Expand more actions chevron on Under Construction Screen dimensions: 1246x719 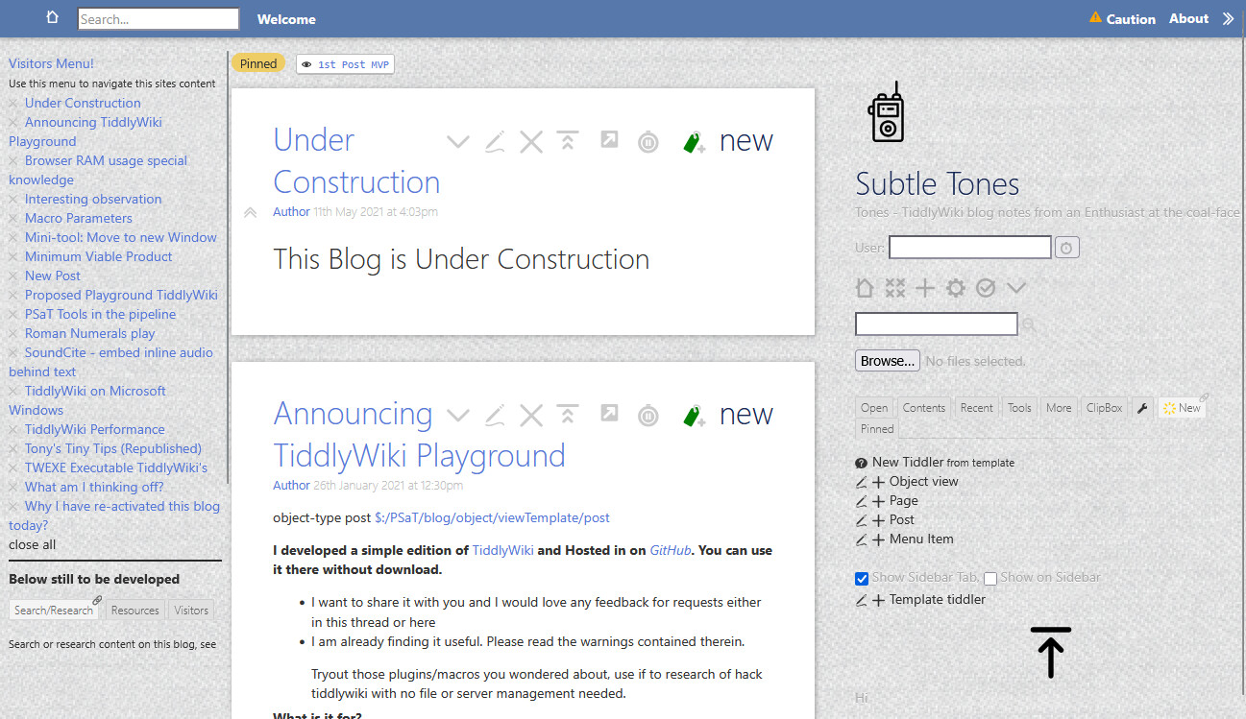pos(458,143)
